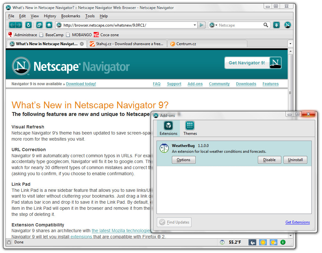Open the Community link
The height and width of the screenshot is (253, 322).
click(x=219, y=84)
